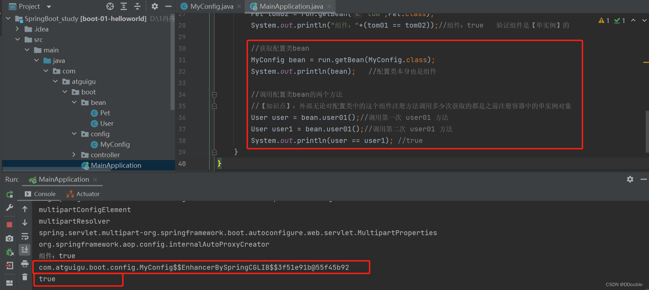This screenshot has width=649, height=290.
Task: Collapse the java folder
Action: tap(36, 60)
